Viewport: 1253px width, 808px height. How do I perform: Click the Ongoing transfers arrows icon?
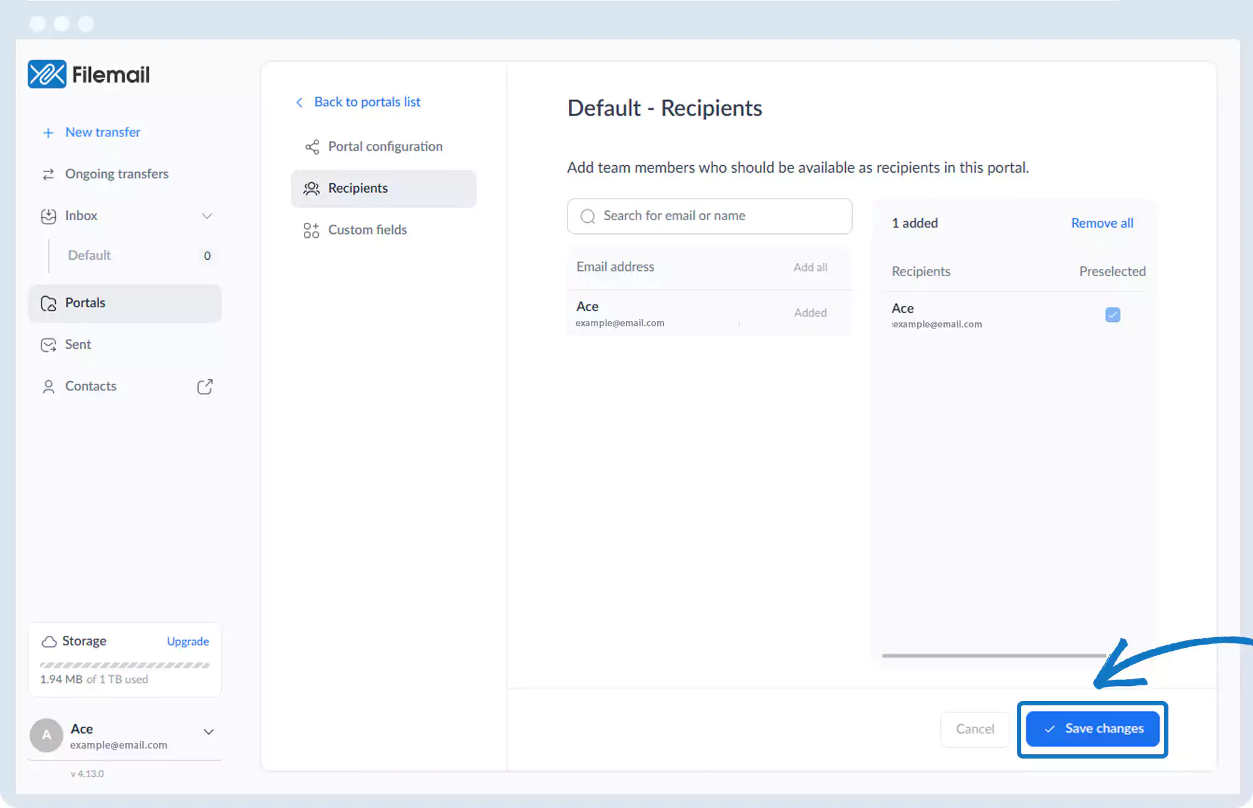pos(48,174)
